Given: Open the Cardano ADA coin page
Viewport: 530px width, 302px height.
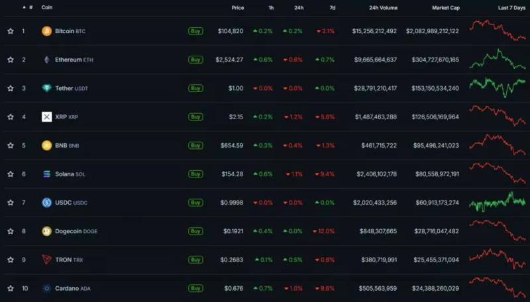Looking at the screenshot, I should click(x=73, y=289).
